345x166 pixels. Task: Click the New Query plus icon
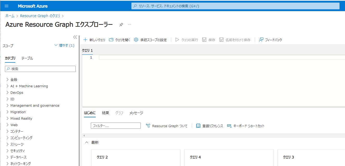tap(85, 40)
